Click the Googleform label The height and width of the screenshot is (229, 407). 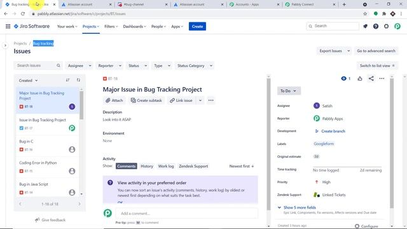coord(324,144)
